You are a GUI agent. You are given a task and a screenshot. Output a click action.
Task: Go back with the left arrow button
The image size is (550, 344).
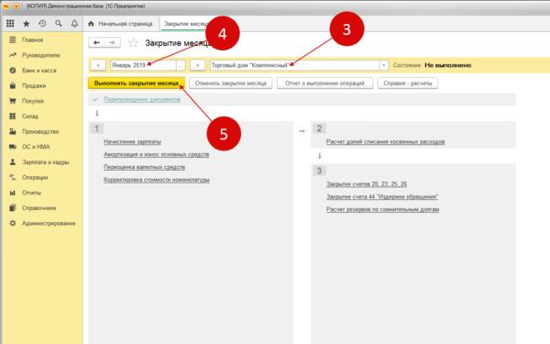coord(96,42)
